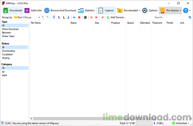This screenshot has height=126, width=193.
Task: Sort by Speed column header
Action: [x=132, y=23]
